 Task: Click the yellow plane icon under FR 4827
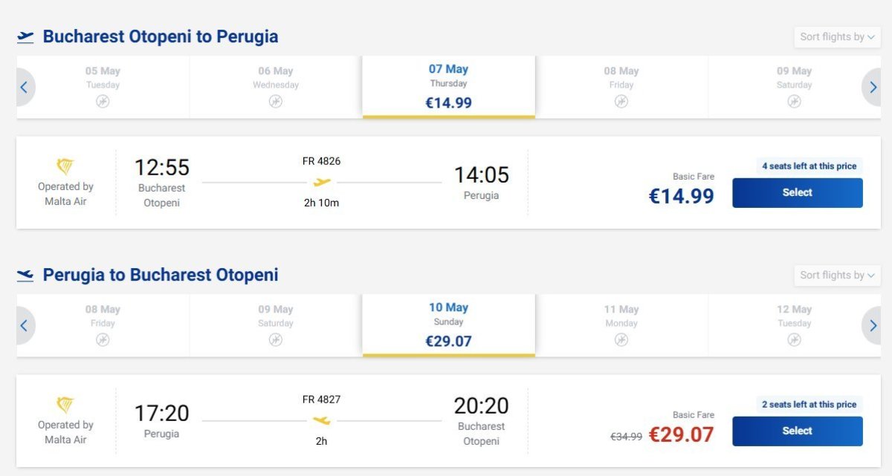(321, 420)
